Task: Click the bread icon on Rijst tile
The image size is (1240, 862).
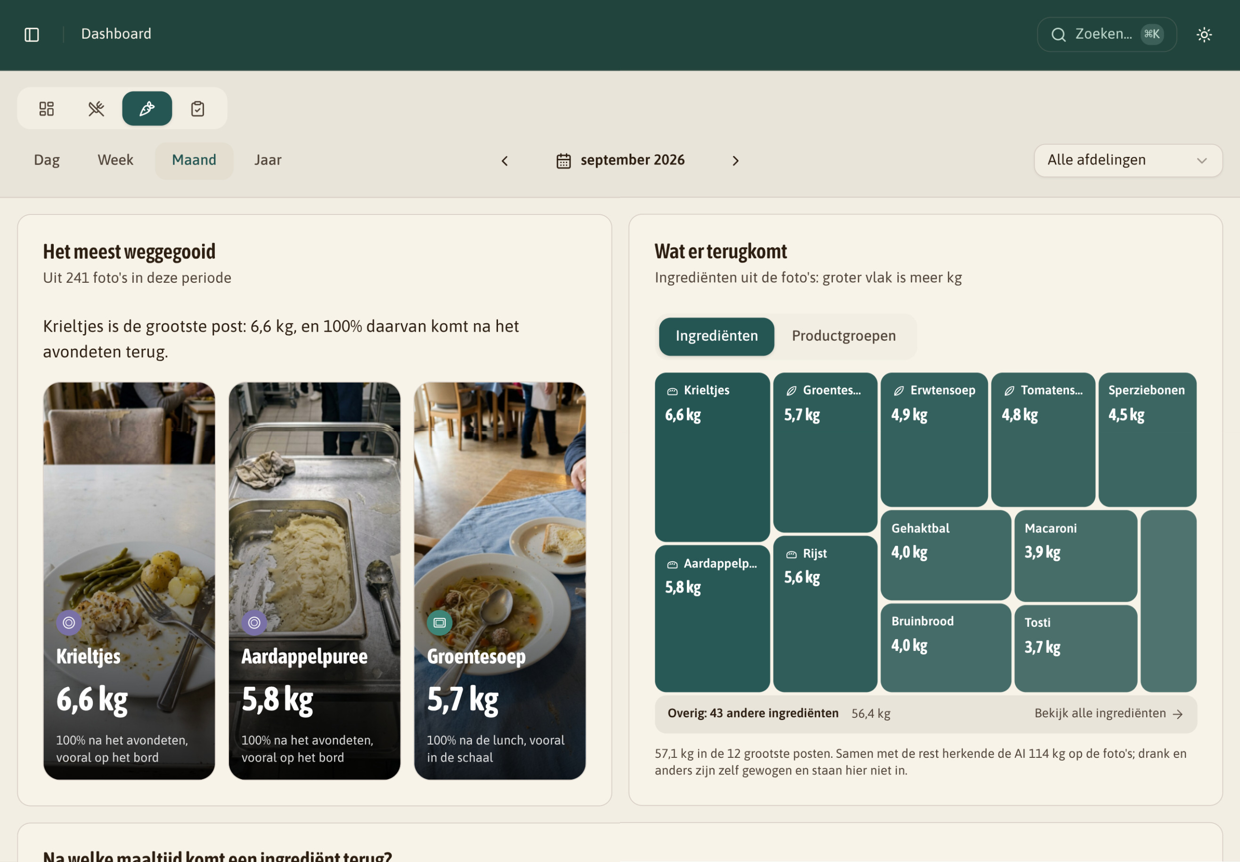Action: 791,555
